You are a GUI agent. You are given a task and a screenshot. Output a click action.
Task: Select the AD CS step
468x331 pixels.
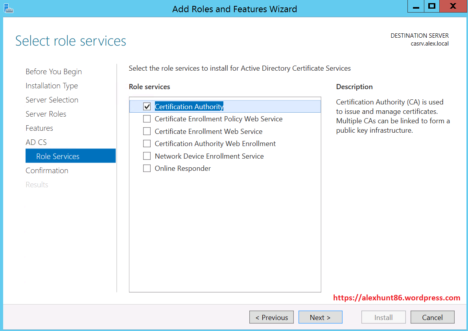[x=36, y=142]
